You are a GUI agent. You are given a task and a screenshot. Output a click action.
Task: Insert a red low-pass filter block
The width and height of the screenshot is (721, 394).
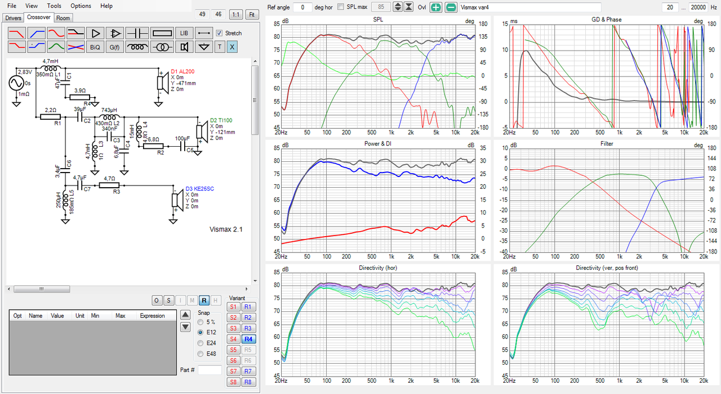(x=17, y=33)
